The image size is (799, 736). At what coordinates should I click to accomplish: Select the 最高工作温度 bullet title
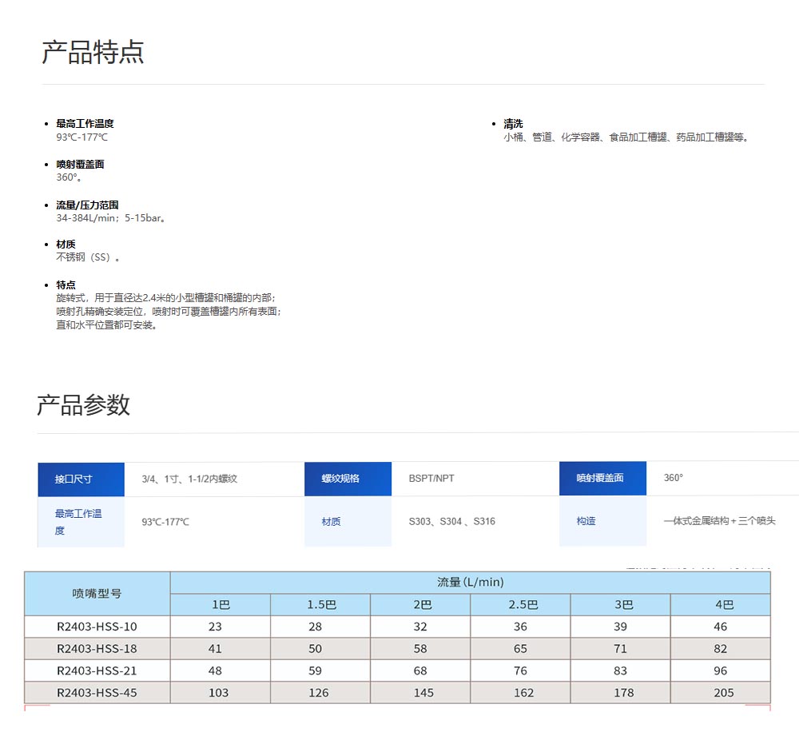point(85,124)
